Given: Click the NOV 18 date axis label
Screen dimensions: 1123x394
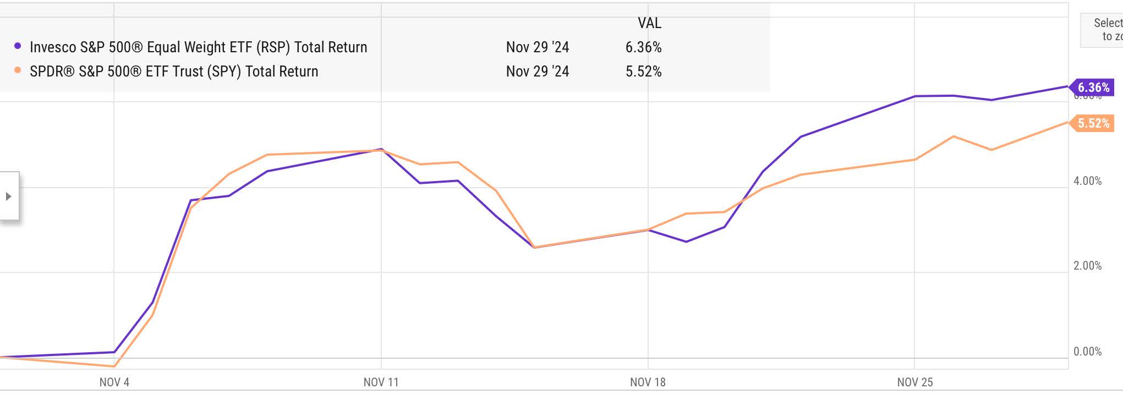Looking at the screenshot, I should (x=648, y=382).
